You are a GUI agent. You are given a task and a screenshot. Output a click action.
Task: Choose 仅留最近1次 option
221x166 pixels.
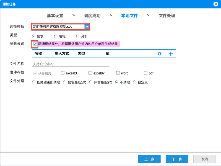click(64, 82)
